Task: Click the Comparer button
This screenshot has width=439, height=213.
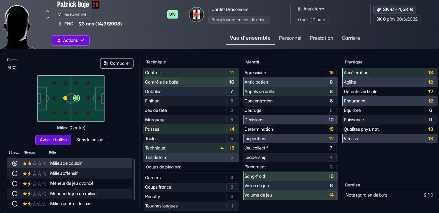Action: click(x=117, y=63)
